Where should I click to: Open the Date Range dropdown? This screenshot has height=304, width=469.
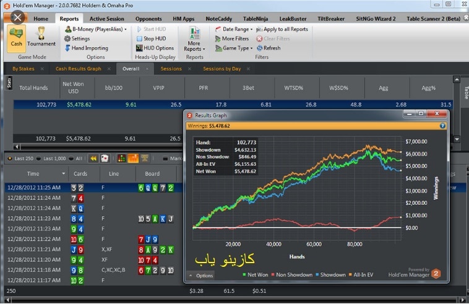(x=234, y=29)
